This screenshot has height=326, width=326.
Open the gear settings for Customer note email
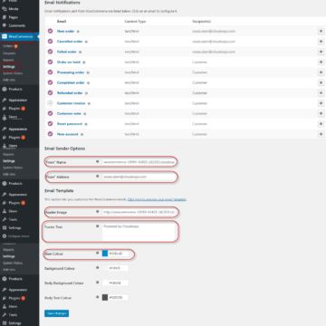click(x=321, y=113)
